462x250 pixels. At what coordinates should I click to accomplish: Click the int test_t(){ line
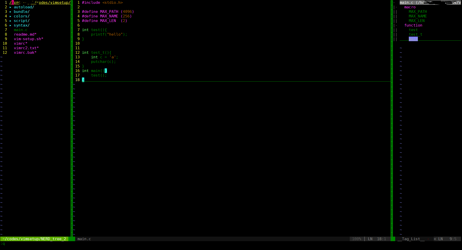[97, 53]
